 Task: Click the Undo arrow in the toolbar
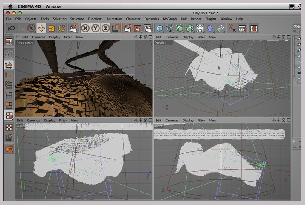click(11, 29)
